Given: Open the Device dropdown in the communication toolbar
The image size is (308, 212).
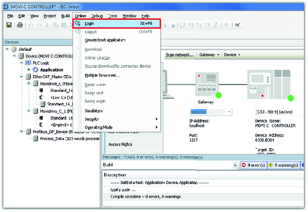Looking at the screenshot, I should click(x=232, y=55).
